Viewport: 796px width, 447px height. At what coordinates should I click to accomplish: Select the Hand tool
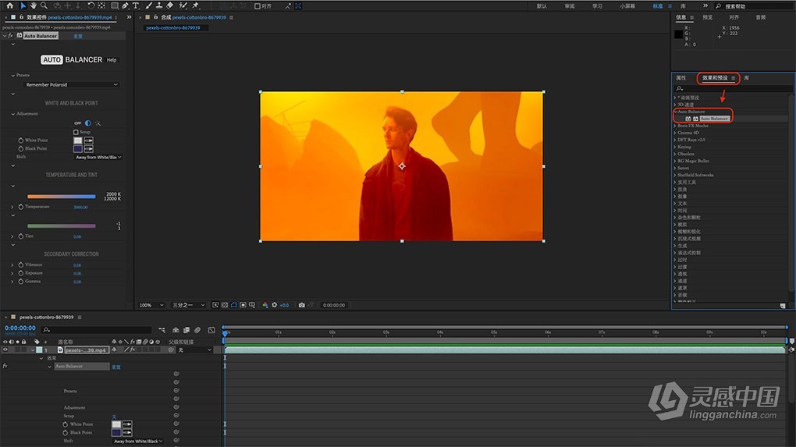[33, 5]
